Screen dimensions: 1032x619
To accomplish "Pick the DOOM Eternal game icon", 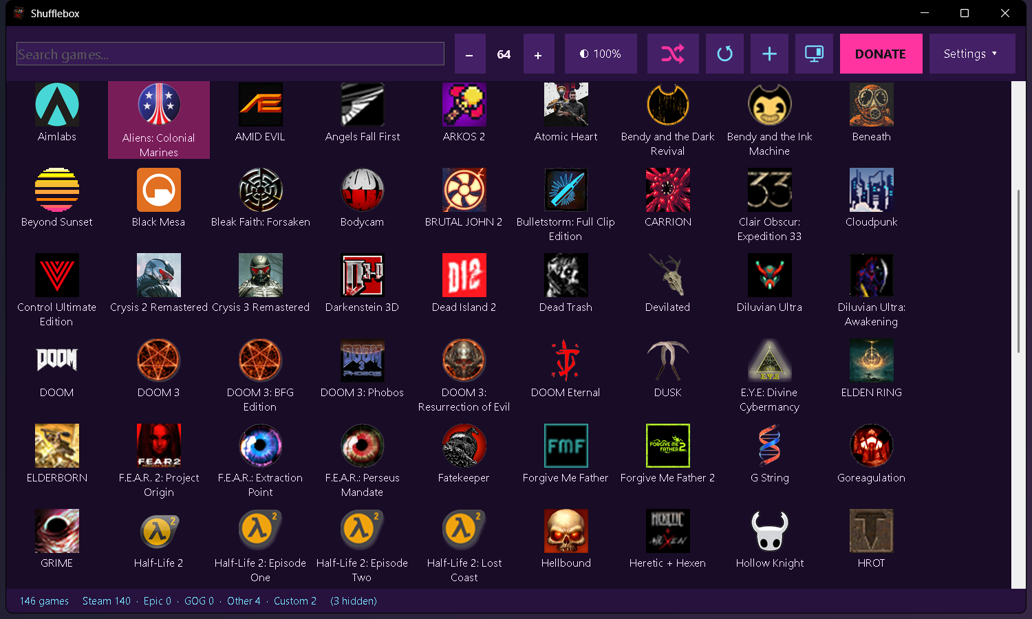I will click(x=566, y=360).
